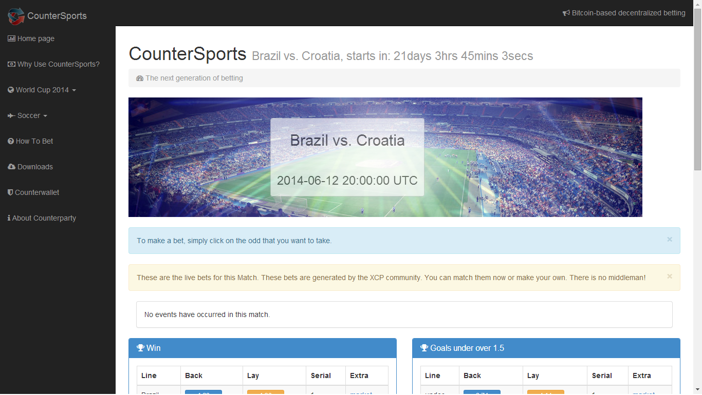Viewport: 702px width, 395px height.
Task: Click the question-mark icon beside How To Bet
Action: coord(11,141)
